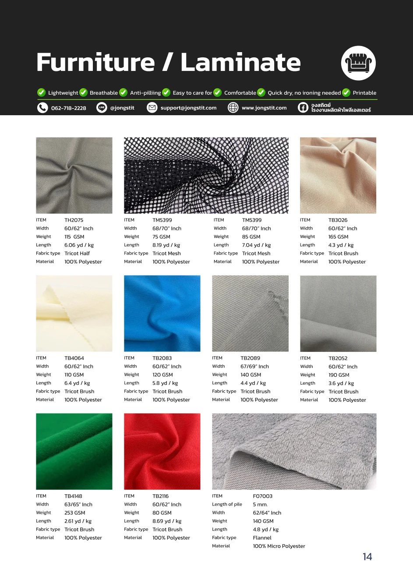Click the green check icon before Comfortable

[x=217, y=92]
